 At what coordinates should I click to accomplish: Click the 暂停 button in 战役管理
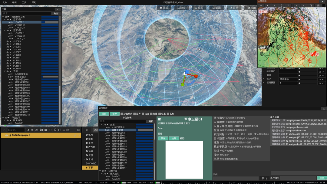point(114,114)
